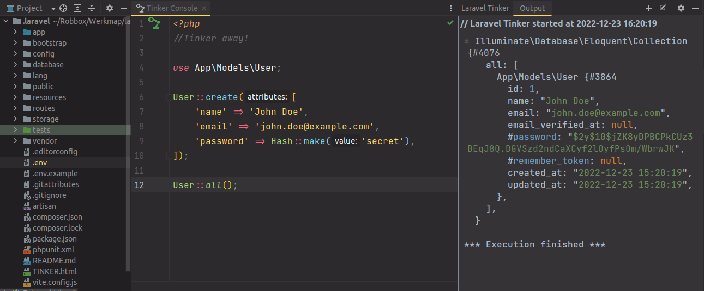
Task: Click the 'value:' parameter hint in Hash::make
Action: point(346,141)
